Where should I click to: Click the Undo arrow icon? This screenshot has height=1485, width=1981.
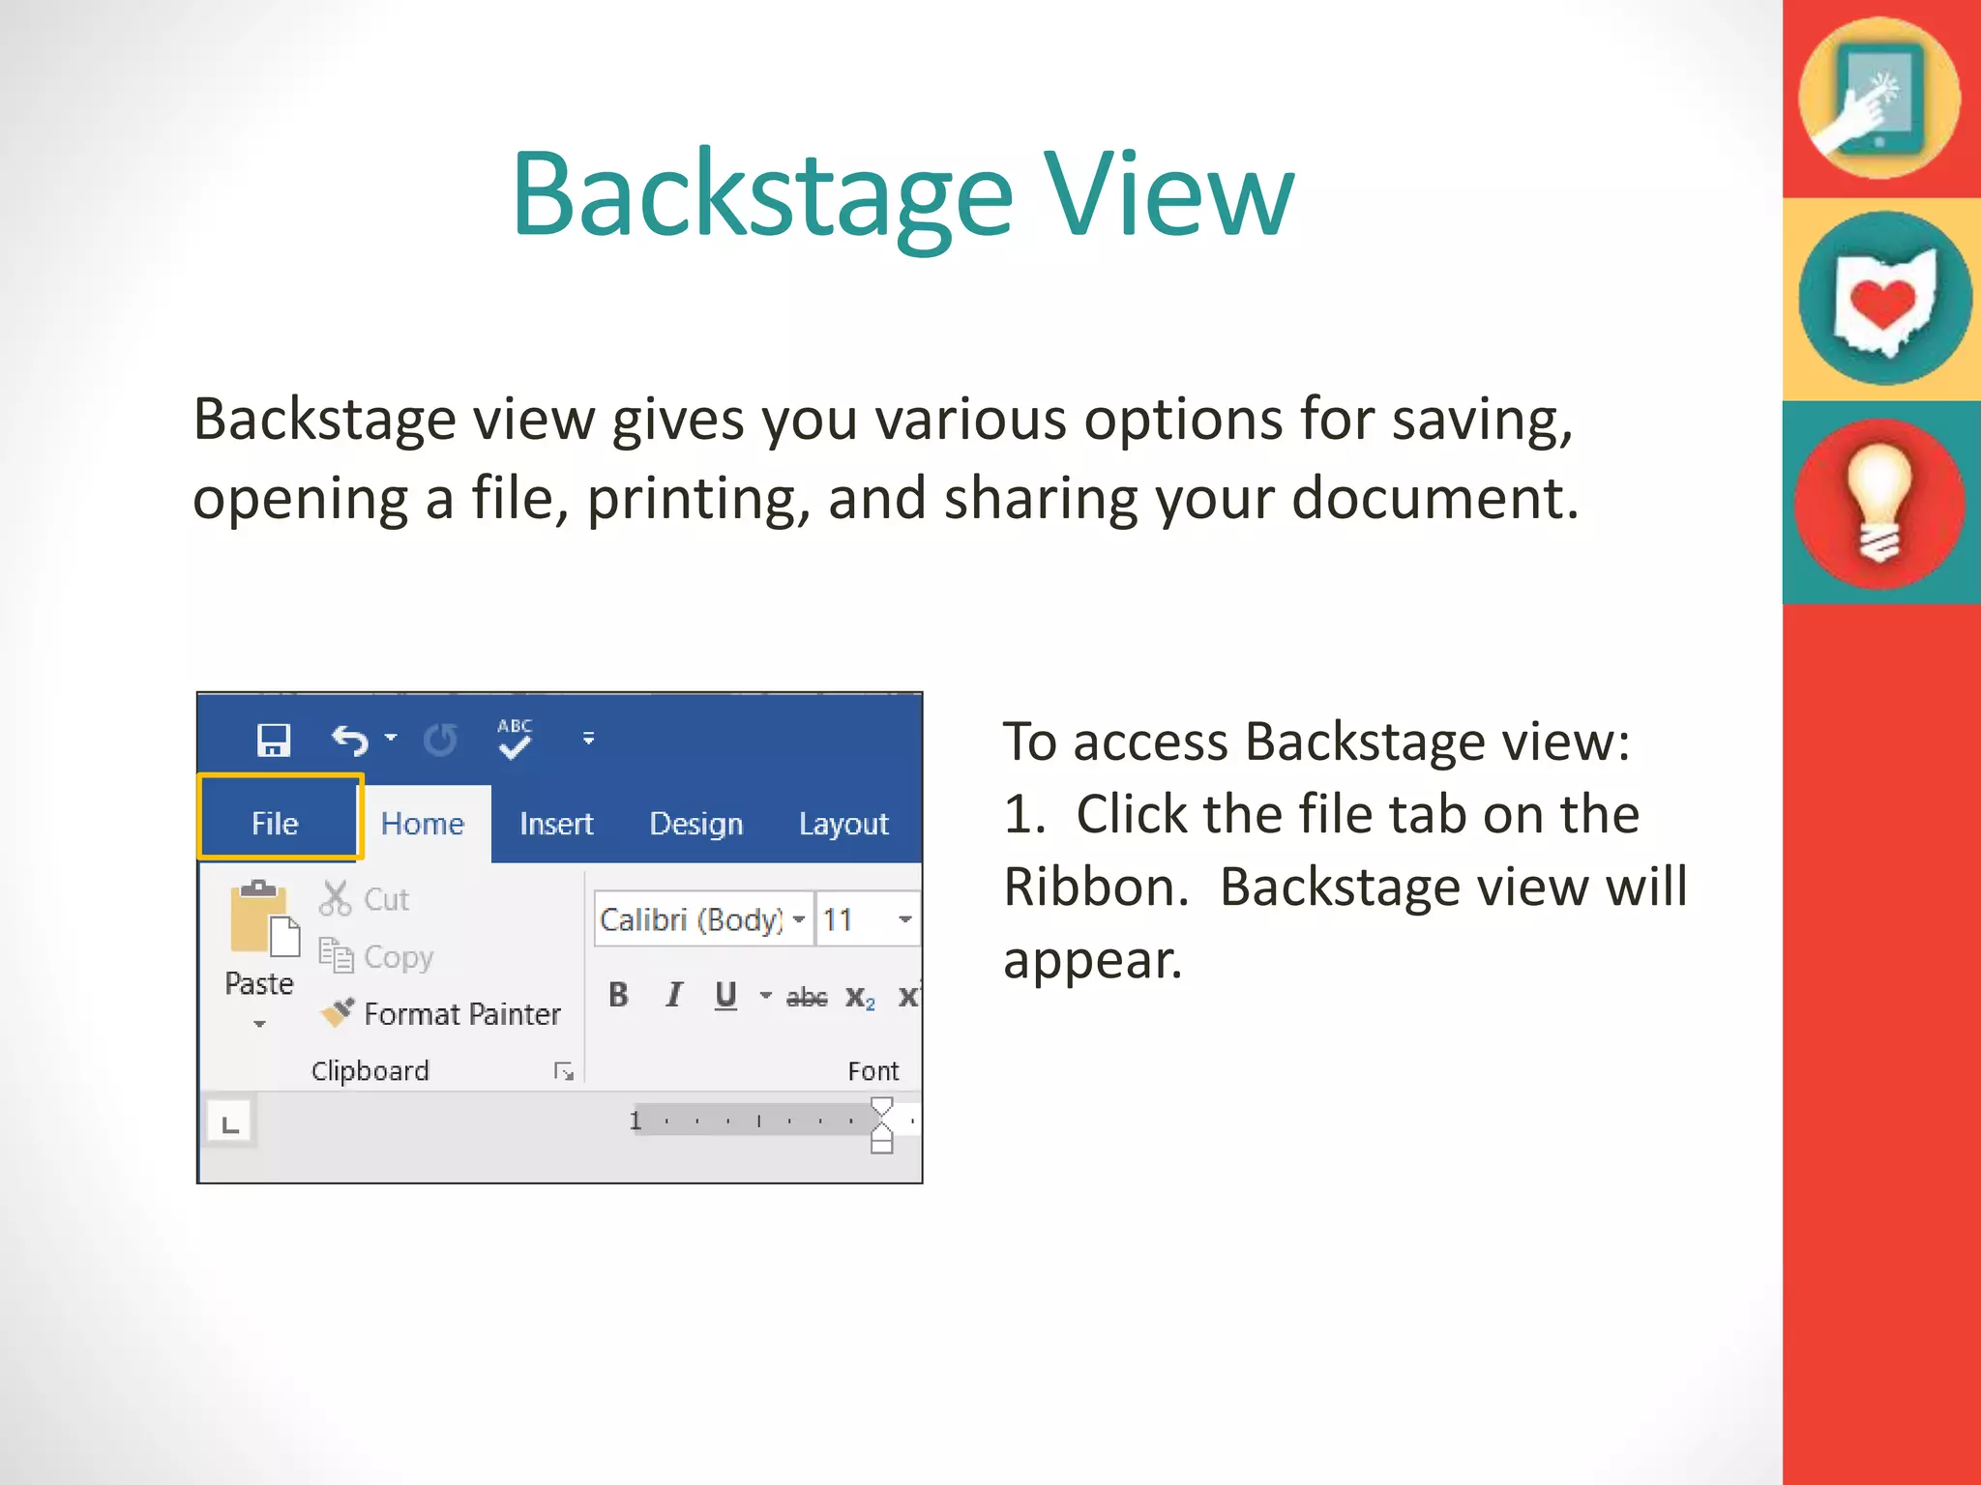[x=349, y=741]
